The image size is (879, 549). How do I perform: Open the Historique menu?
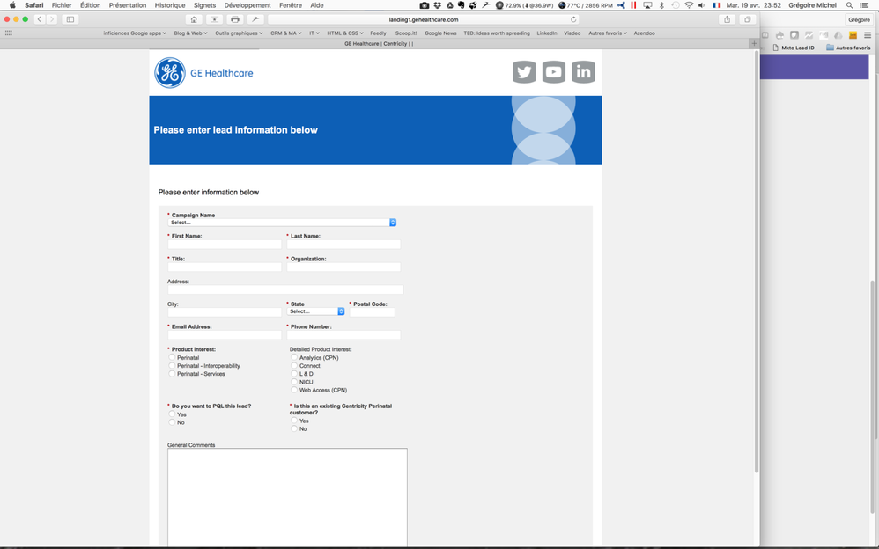[170, 5]
